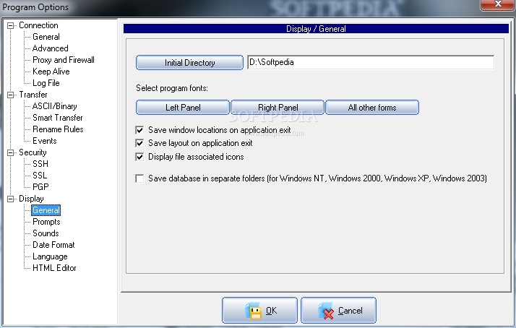
Task: Select the Language option
Action: (x=50, y=256)
